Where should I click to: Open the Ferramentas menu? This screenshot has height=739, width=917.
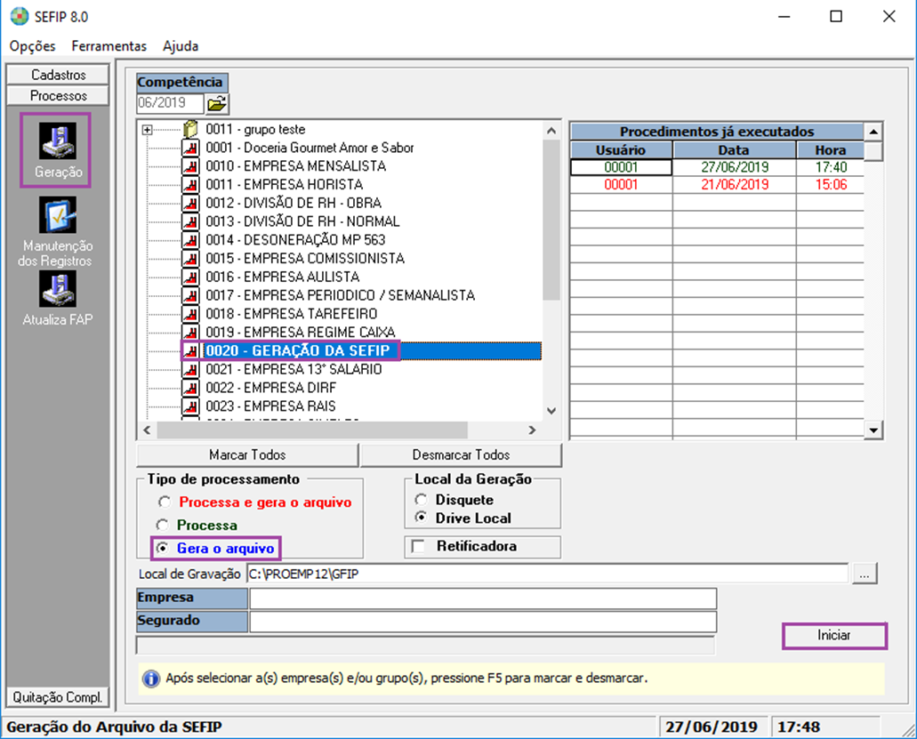[109, 46]
